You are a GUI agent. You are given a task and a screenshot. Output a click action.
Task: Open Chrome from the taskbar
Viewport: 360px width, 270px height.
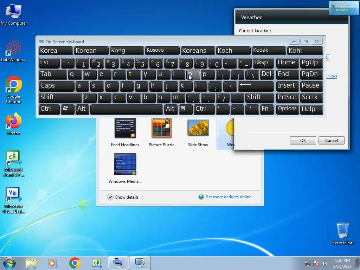click(75, 263)
